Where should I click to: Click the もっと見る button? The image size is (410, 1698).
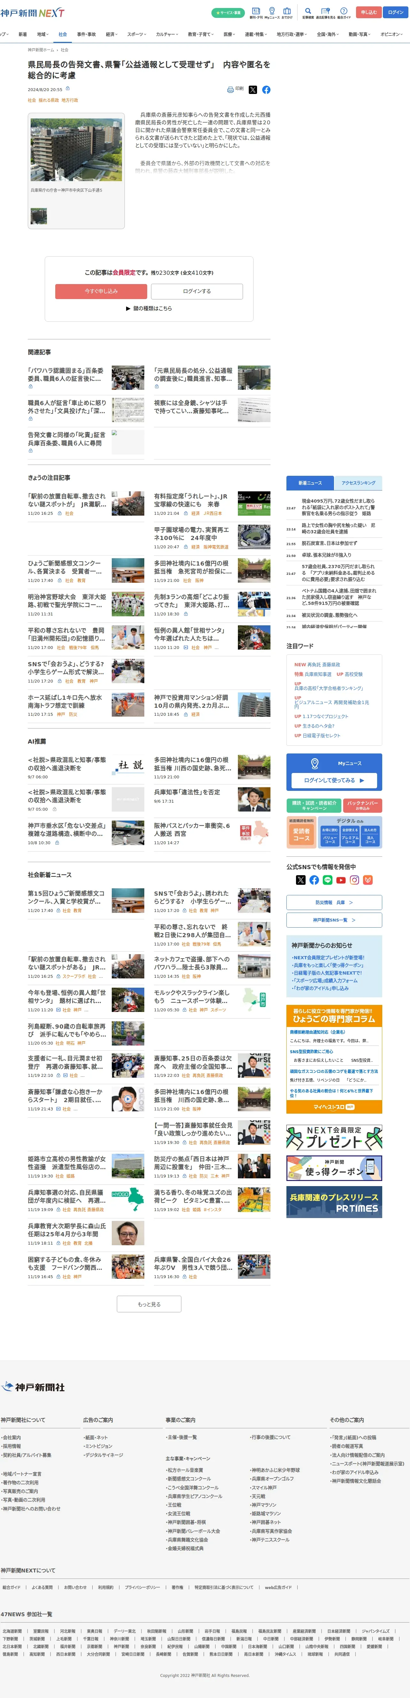(149, 1304)
